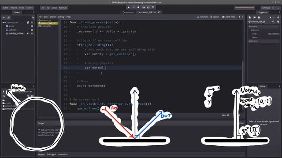
Task: Open the Inspector dock dropdown arrow
Action: tap(279, 12)
